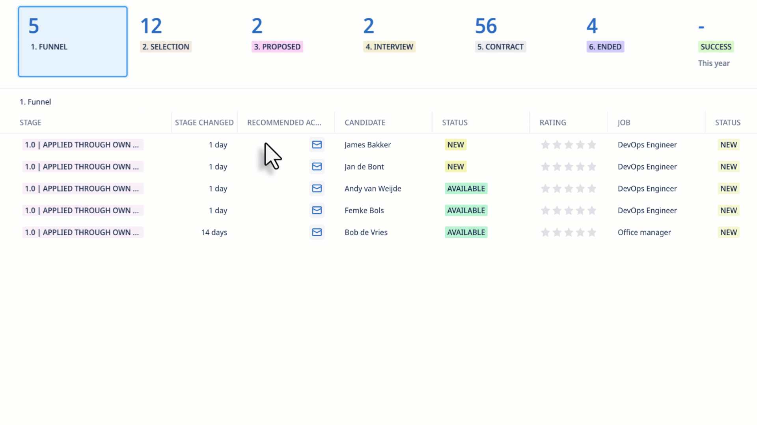Viewport: 757px width, 425px height.
Task: Open the Office manager job
Action: [x=644, y=233]
